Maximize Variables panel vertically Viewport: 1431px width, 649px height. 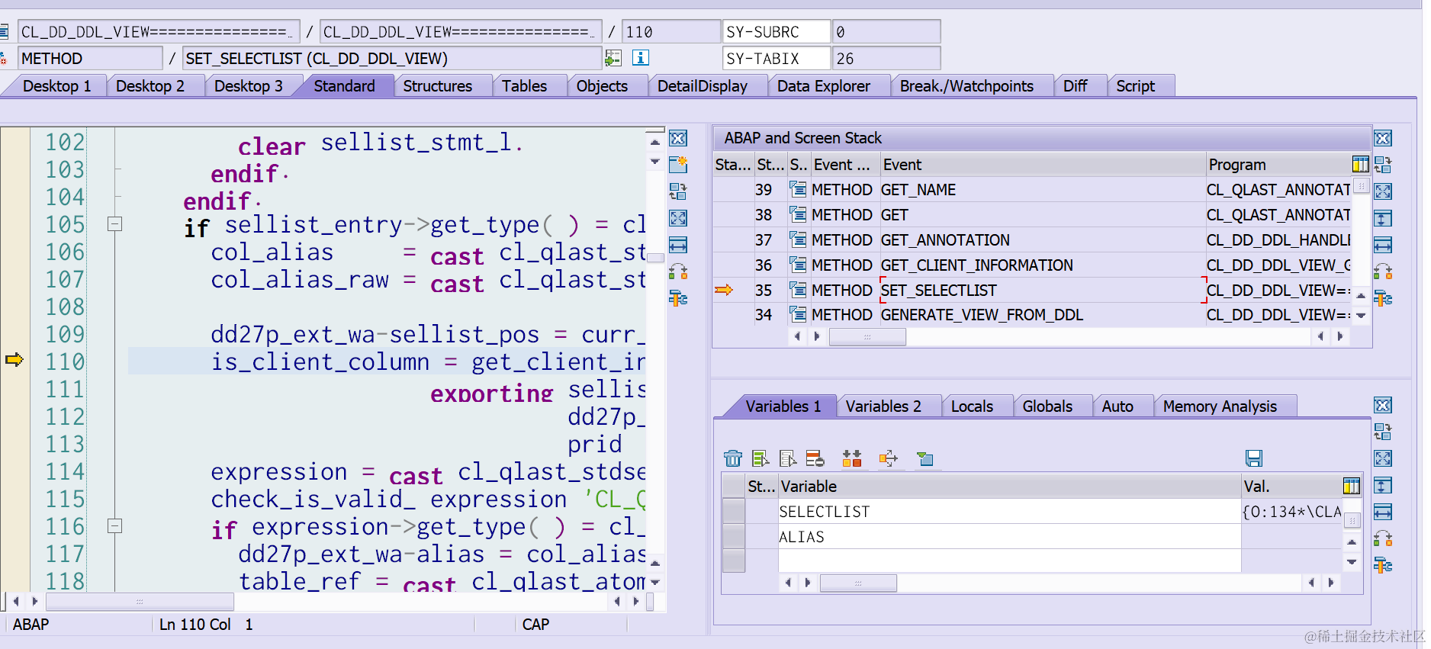1383,485
